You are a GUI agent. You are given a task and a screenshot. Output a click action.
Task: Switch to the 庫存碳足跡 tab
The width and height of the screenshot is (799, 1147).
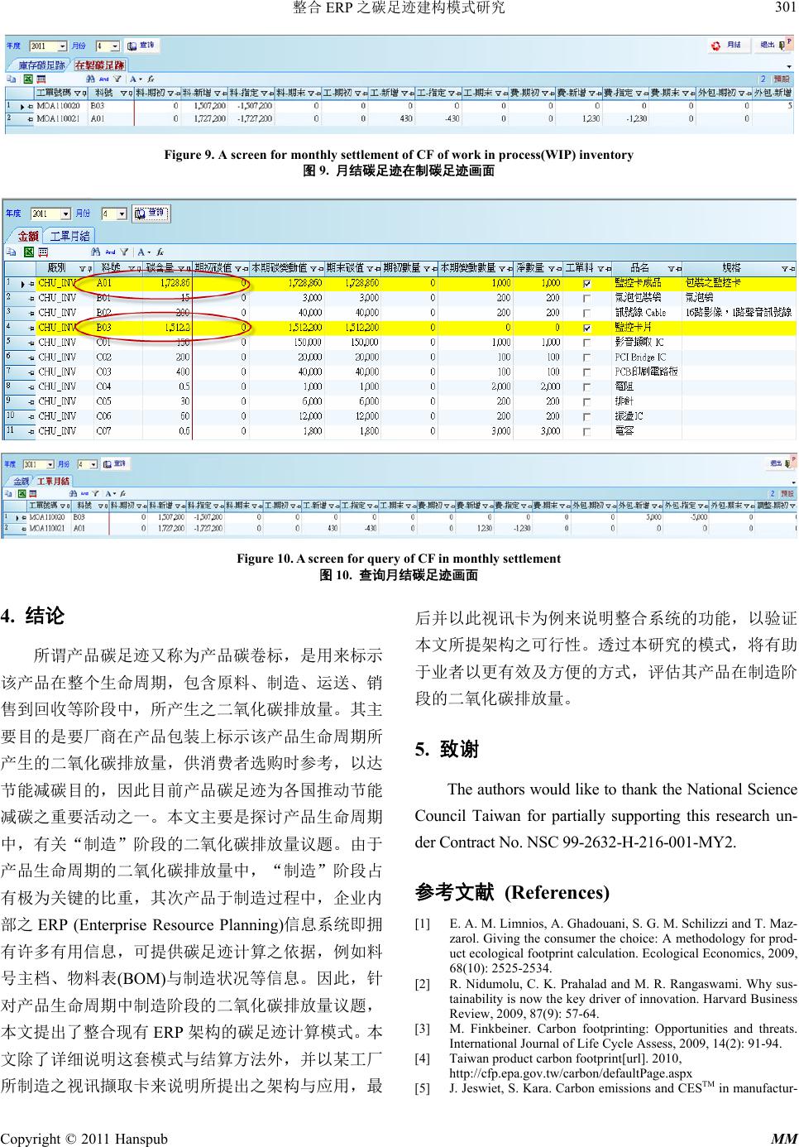[41, 65]
